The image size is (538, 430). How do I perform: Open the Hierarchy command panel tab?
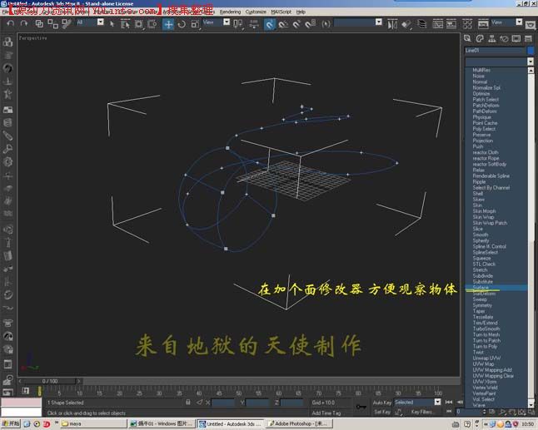(492, 38)
